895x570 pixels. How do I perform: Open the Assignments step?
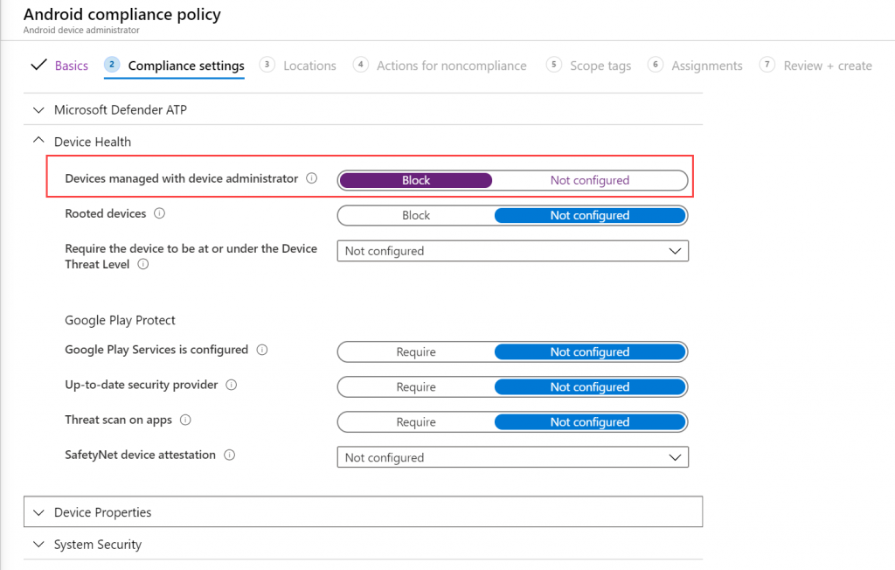click(706, 65)
